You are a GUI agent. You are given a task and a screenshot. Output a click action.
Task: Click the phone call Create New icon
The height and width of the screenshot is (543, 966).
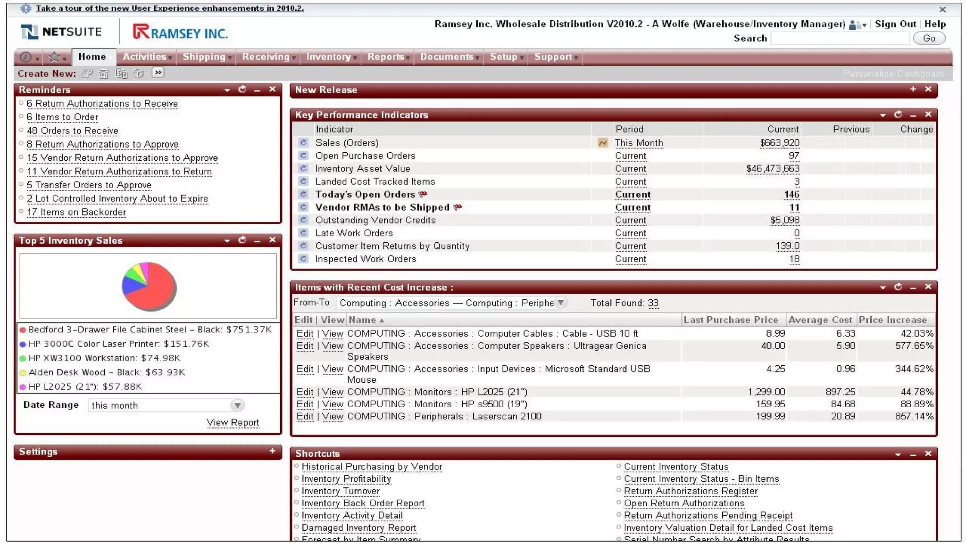103,73
